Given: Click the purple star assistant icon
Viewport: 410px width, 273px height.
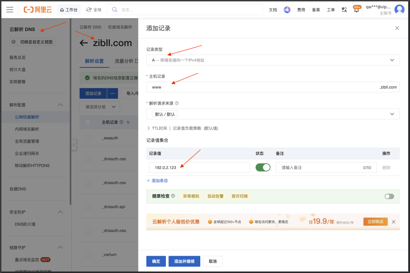Looking at the screenshot, I should click(x=287, y=10).
